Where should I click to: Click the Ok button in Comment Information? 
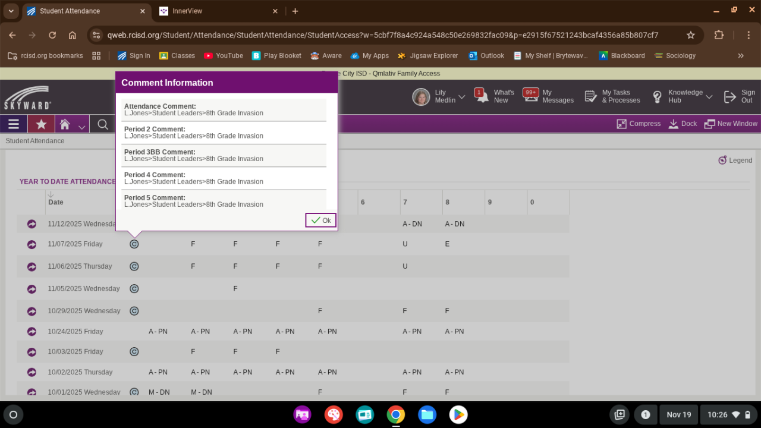point(321,221)
